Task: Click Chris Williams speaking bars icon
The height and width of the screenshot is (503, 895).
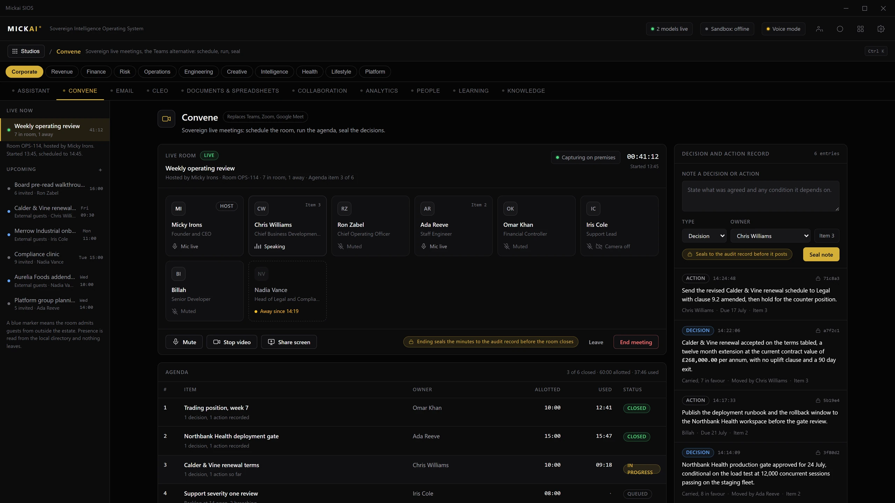Action: point(258,246)
